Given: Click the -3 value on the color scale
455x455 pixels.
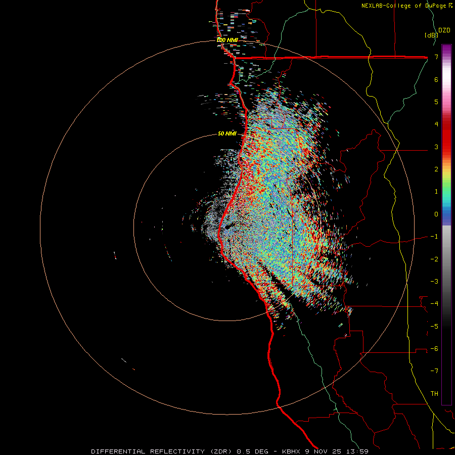Looking at the screenshot, I should tap(434, 282).
